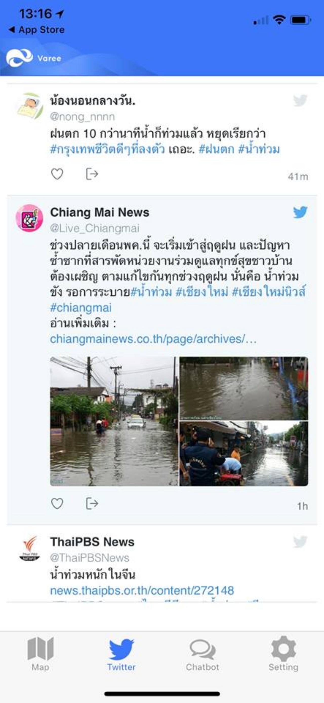Like the nong_nnnn tweet with heart icon

(x=57, y=174)
